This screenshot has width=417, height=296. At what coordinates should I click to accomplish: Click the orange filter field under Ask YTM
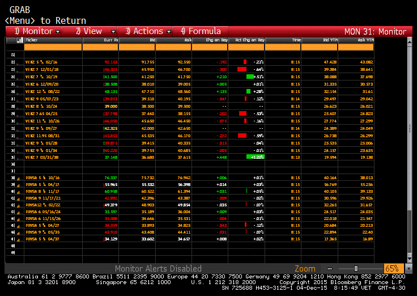(x=356, y=48)
